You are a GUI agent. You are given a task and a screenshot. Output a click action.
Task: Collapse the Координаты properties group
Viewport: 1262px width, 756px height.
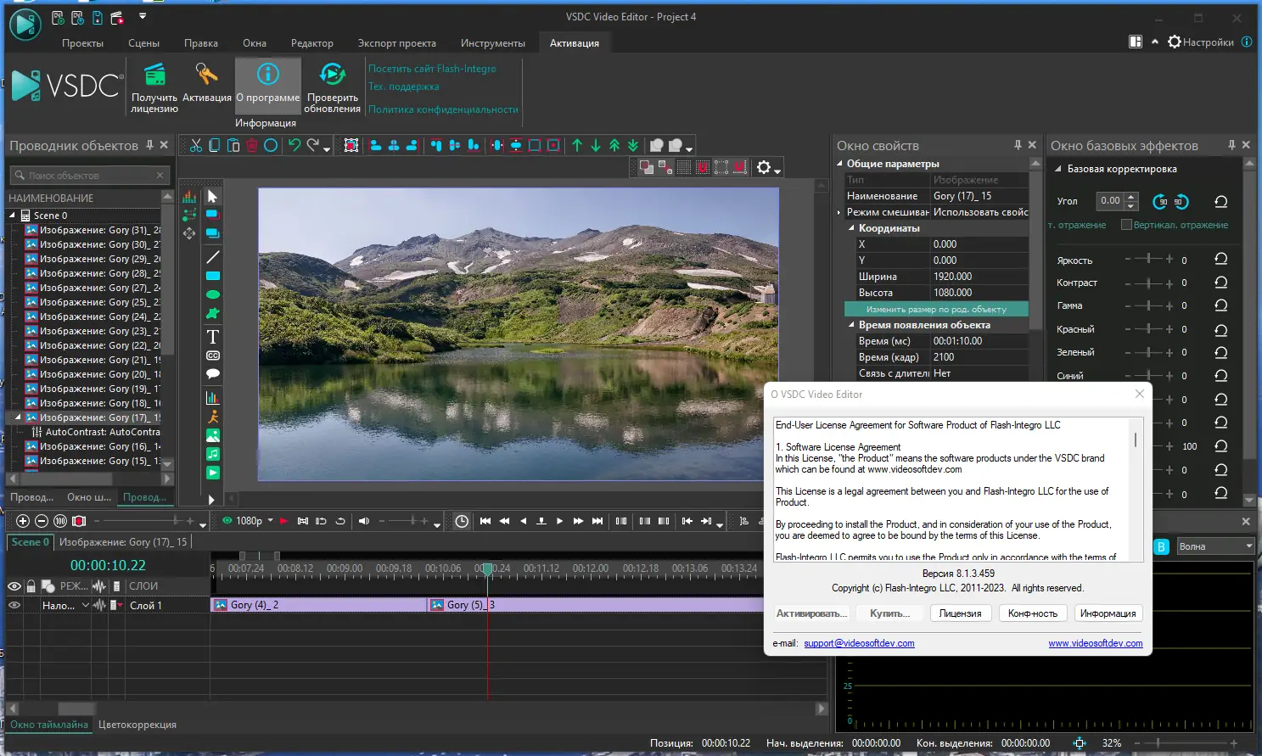point(851,228)
